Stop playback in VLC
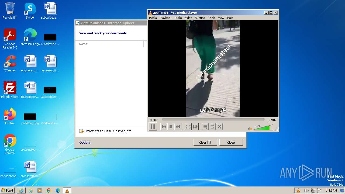This screenshot has width=345, height=194. click(x=171, y=127)
